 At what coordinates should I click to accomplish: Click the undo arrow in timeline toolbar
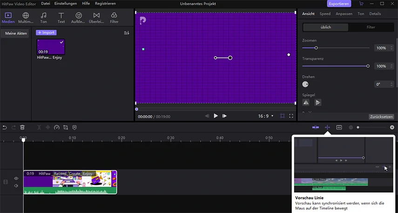click(5, 128)
